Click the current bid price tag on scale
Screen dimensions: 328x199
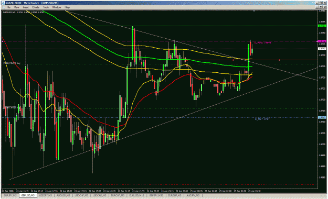click(x=322, y=49)
